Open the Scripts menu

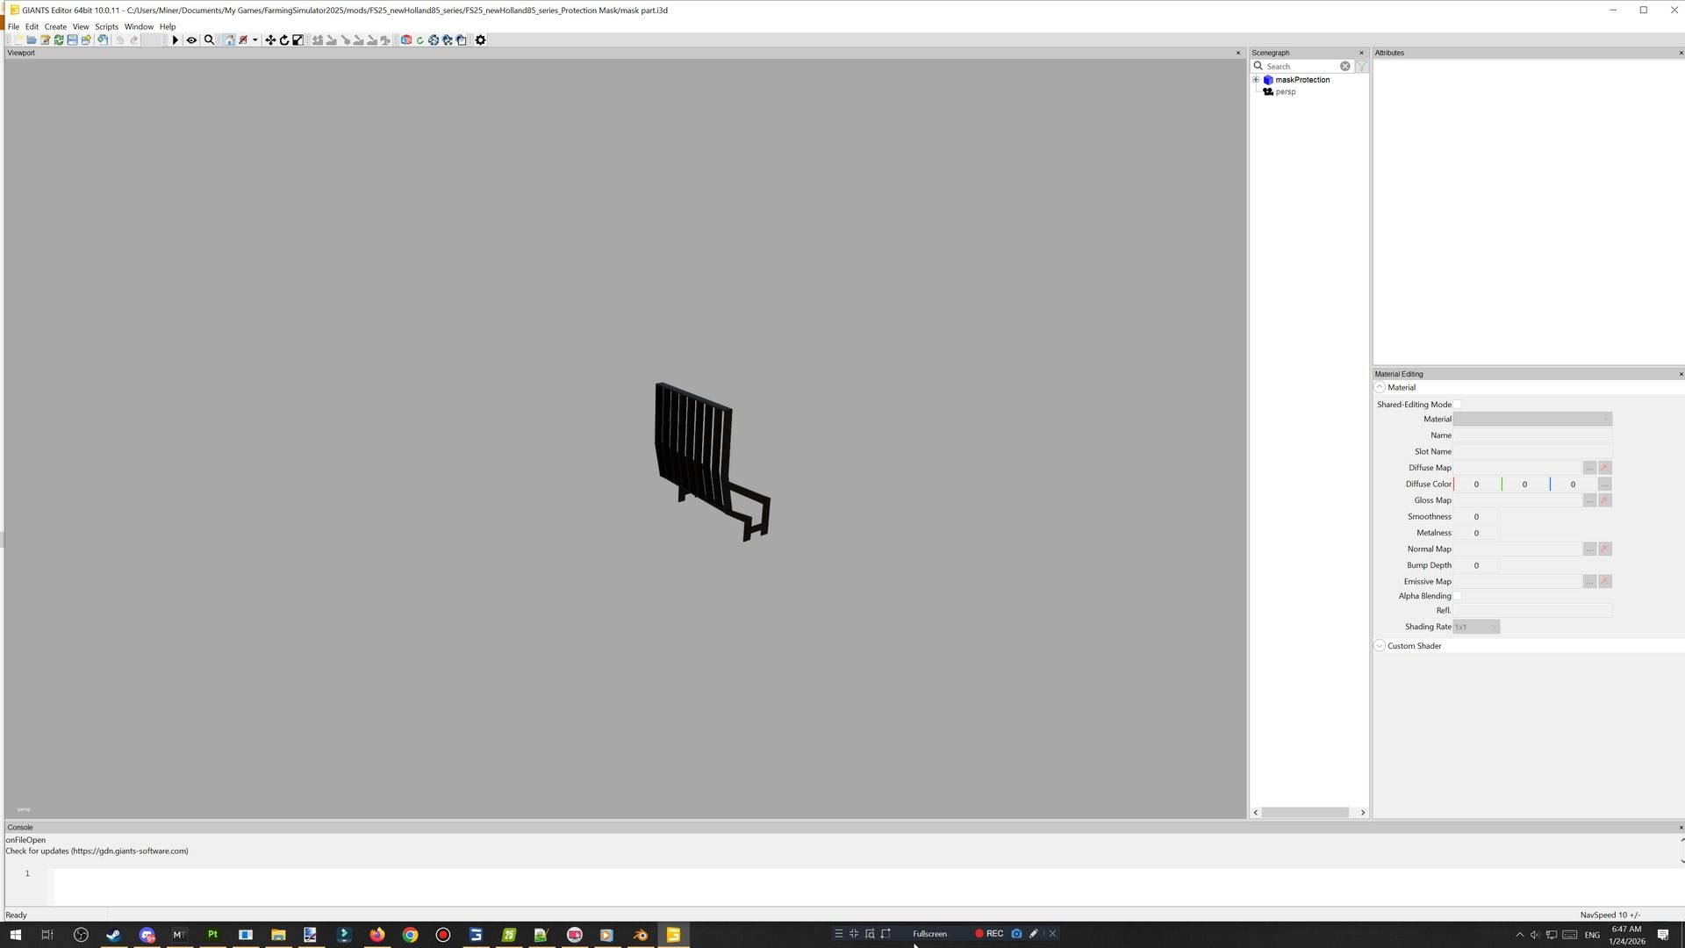click(106, 26)
